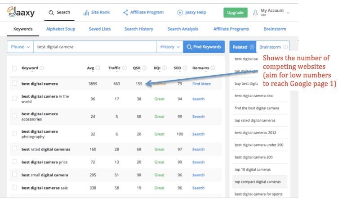The height and width of the screenshot is (203, 338).
Task: Open the Phrase search type dropdown
Action: click(20, 47)
